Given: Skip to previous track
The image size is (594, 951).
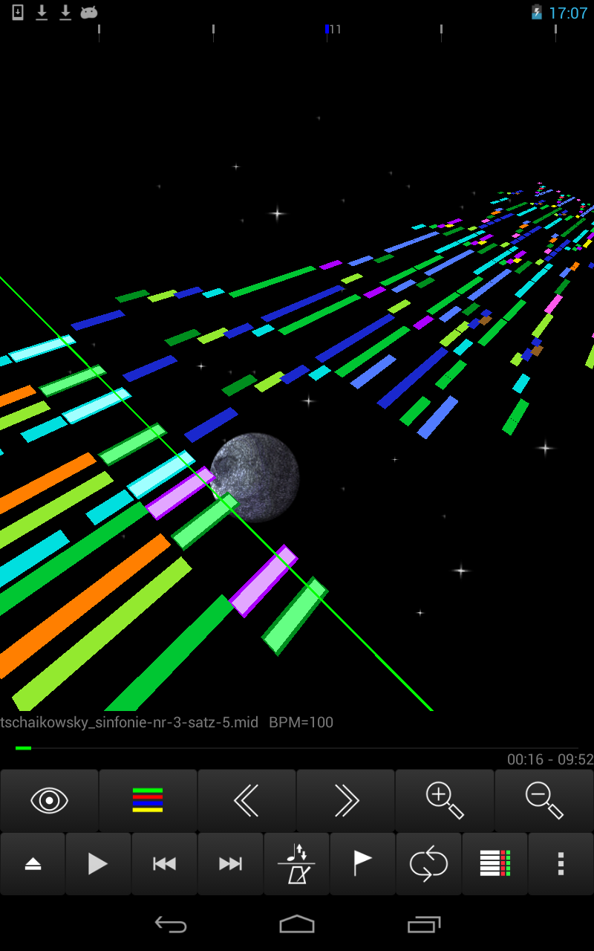Looking at the screenshot, I should 164,863.
